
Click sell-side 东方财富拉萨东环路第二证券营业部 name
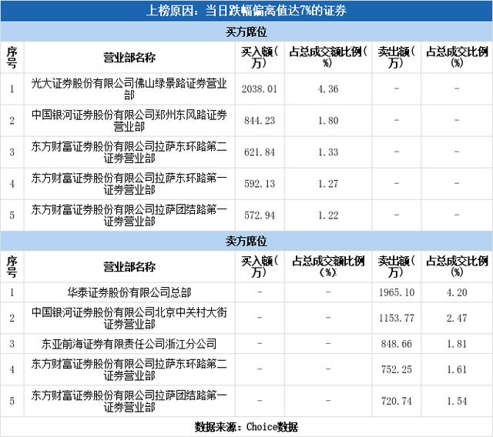point(129,369)
